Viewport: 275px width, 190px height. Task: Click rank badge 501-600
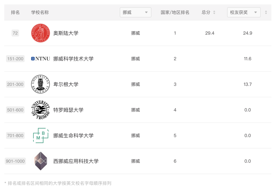pos(15,110)
